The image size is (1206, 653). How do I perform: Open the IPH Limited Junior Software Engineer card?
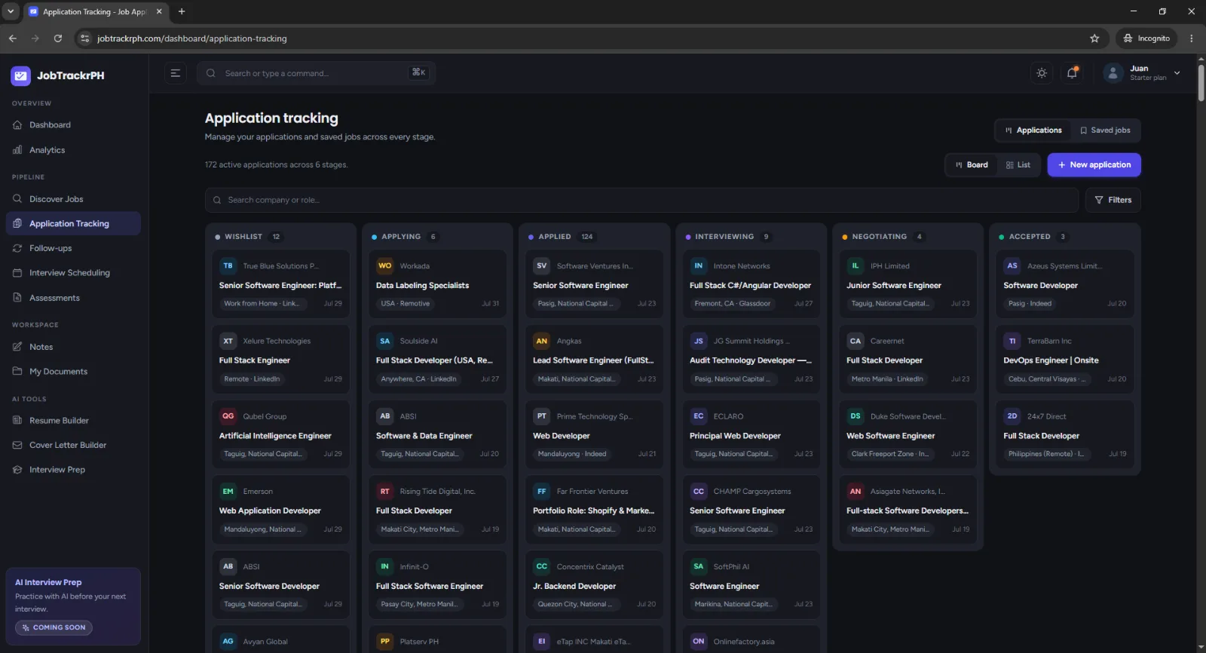point(908,284)
